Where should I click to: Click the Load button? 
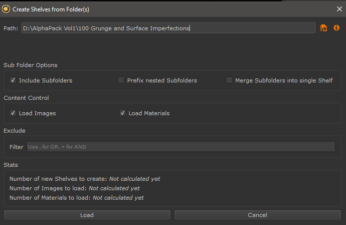(x=87, y=215)
